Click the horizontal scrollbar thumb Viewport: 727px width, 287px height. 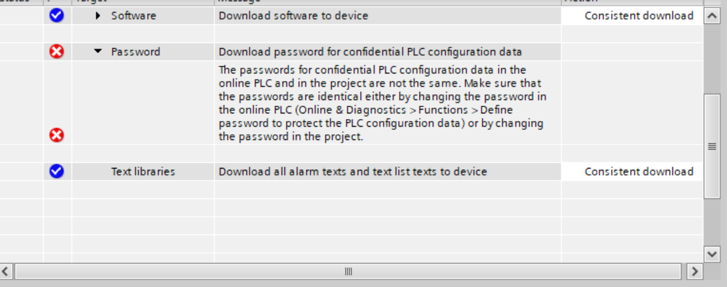[x=347, y=272]
